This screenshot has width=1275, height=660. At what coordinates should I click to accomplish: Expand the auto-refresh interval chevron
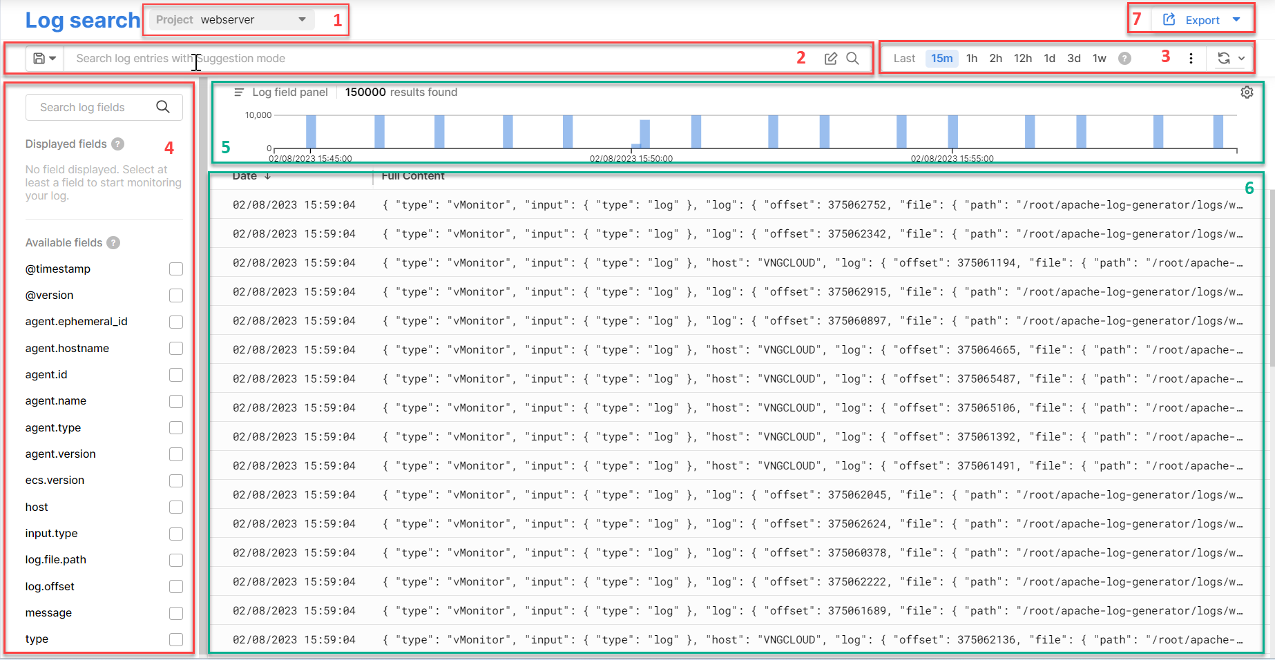click(x=1241, y=59)
